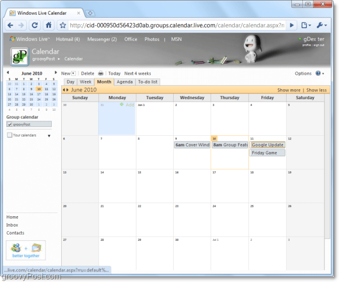
Task: Open the To-do list tab
Action: pyautogui.click(x=148, y=82)
